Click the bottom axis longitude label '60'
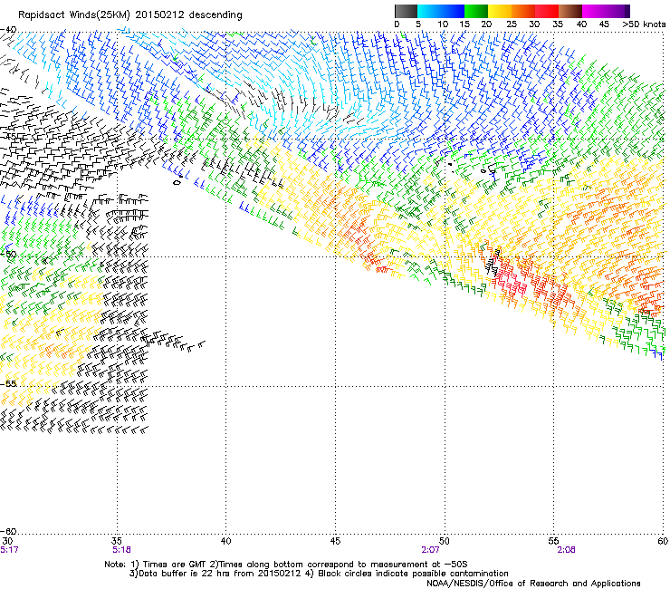The width and height of the screenshot is (670, 589). click(663, 542)
